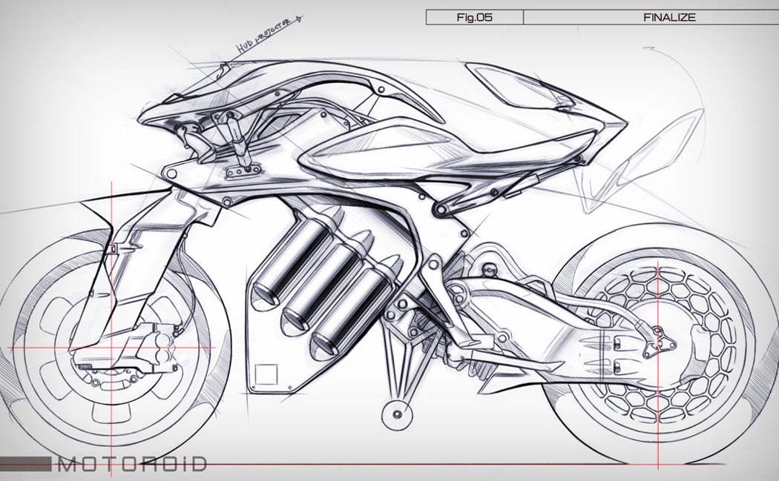Viewport: 779px width, 481px height.
Task: Click the Fig.05 label box
Action: coord(474,17)
